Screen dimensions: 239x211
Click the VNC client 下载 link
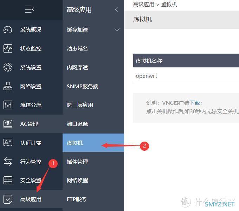[x=195, y=103]
